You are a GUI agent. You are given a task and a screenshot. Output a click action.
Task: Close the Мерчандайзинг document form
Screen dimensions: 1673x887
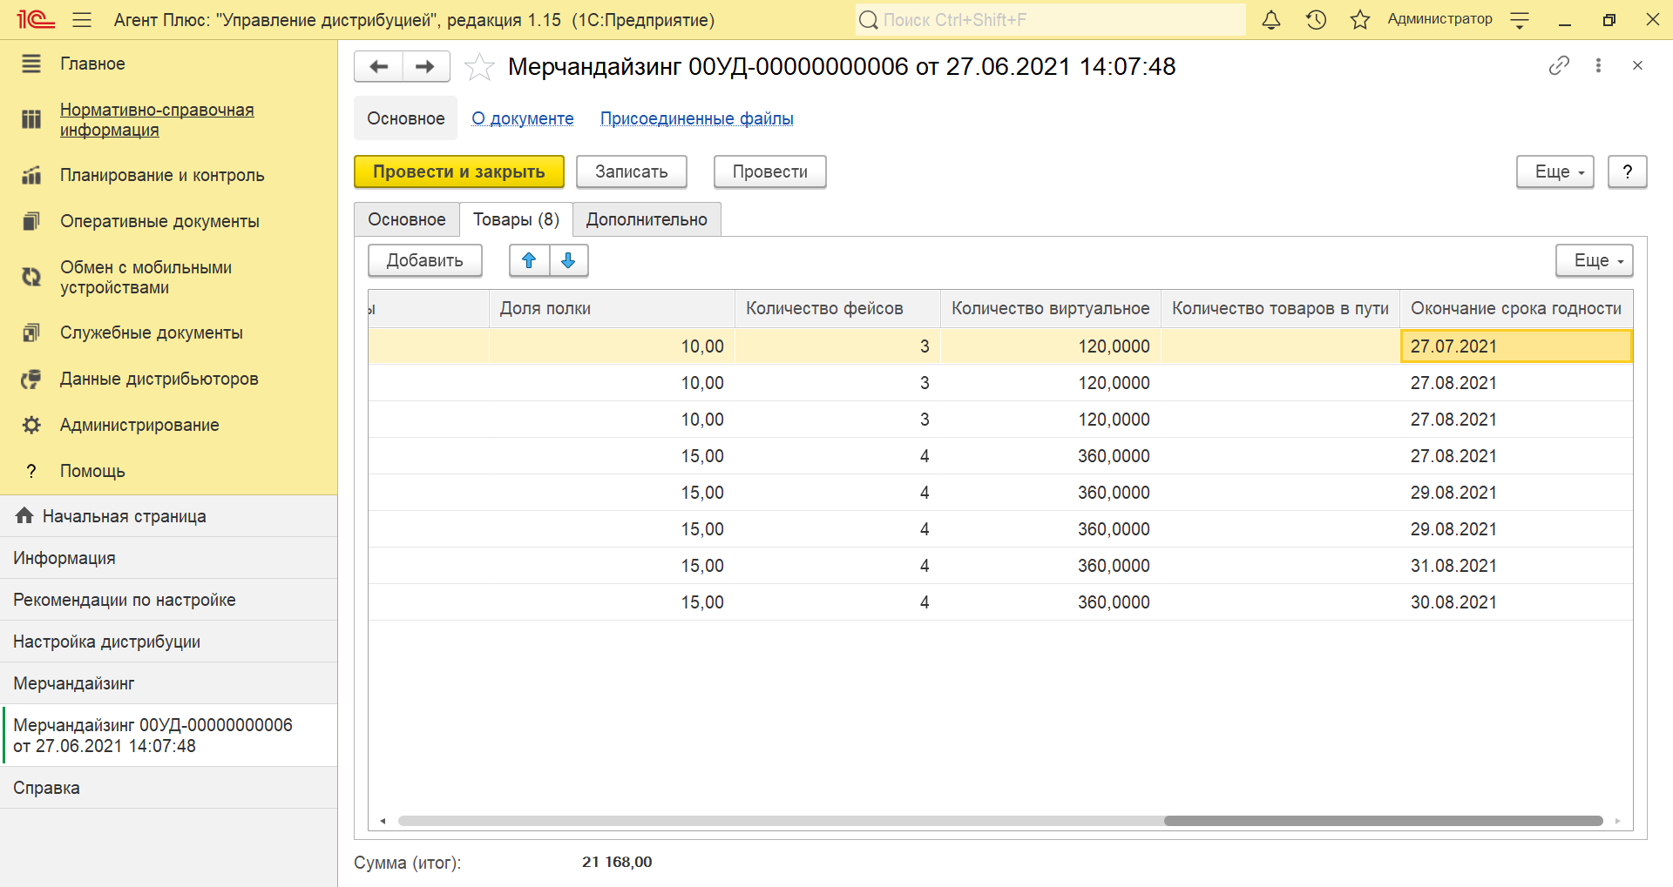tap(1637, 65)
